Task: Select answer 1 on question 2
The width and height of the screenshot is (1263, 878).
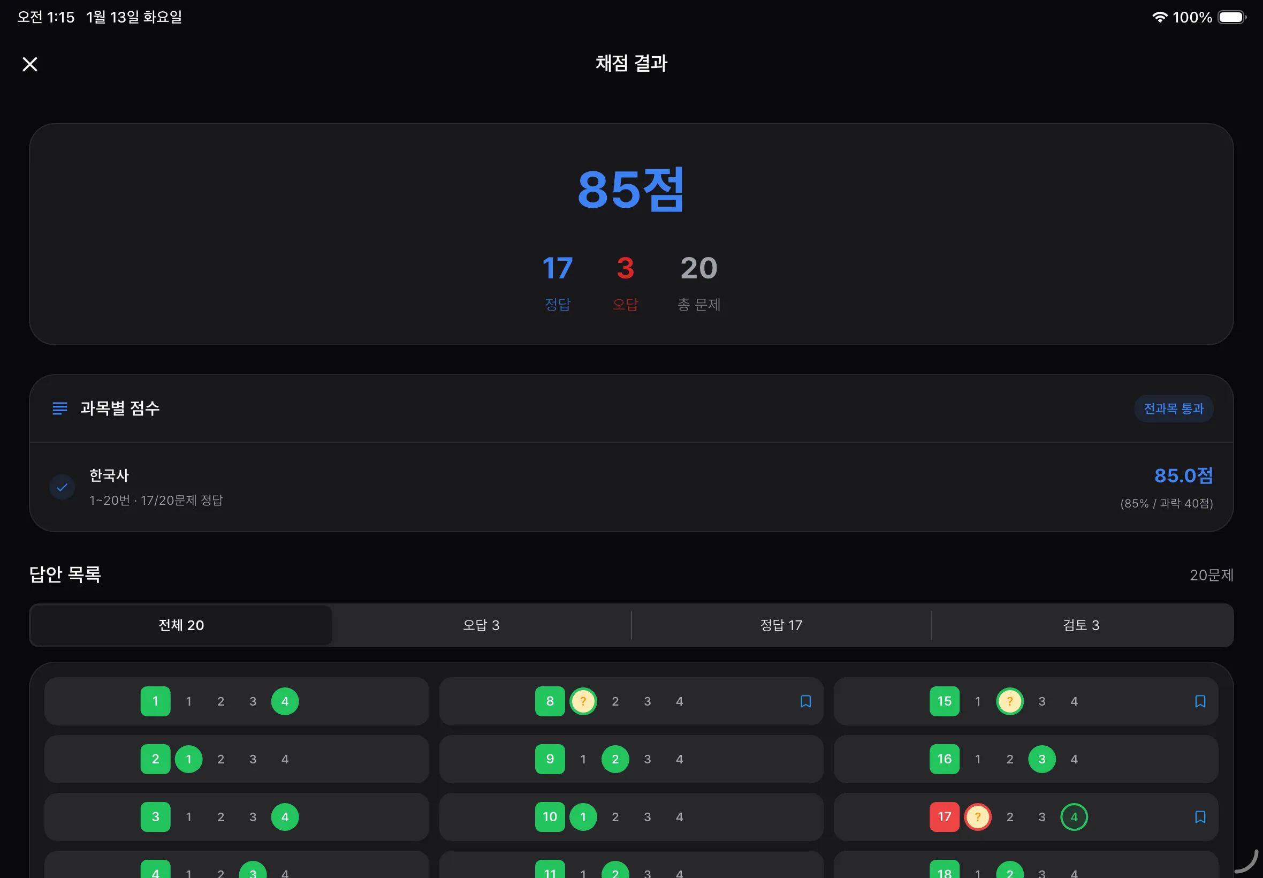Action: pyautogui.click(x=188, y=759)
